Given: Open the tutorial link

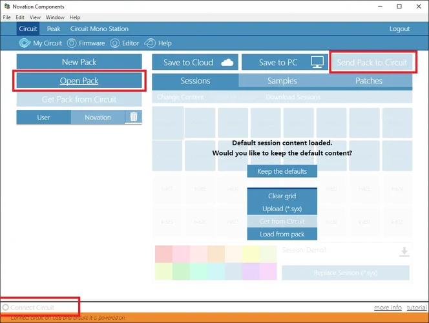Looking at the screenshot, I should pyautogui.click(x=417, y=307).
